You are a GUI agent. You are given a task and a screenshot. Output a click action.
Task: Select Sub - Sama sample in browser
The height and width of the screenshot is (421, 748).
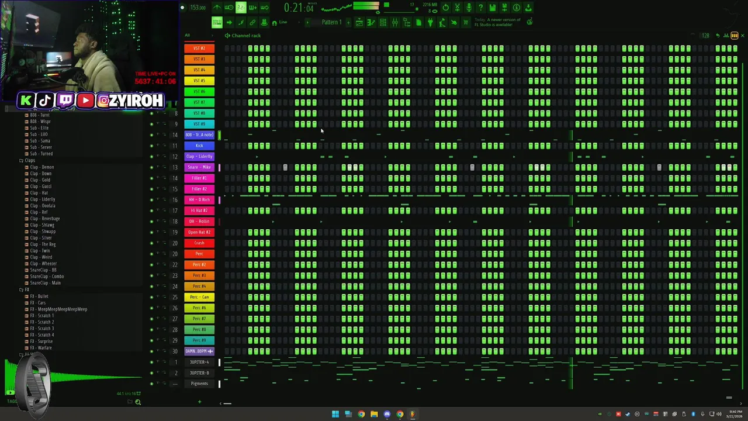pos(40,141)
